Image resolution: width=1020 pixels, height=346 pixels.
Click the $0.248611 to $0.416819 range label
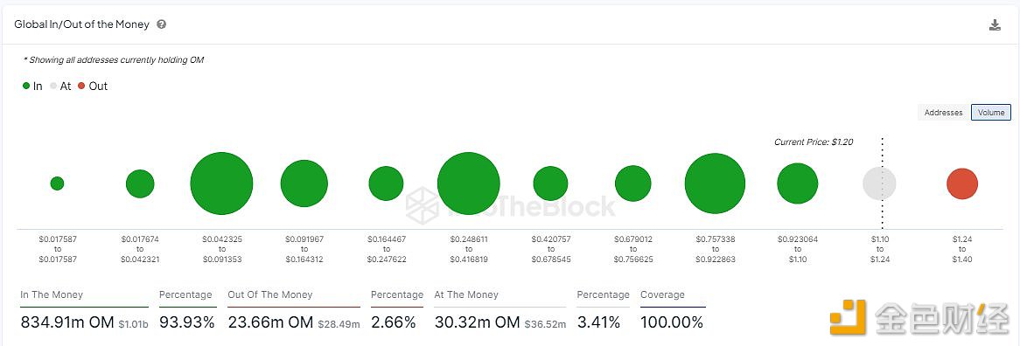[x=468, y=249]
